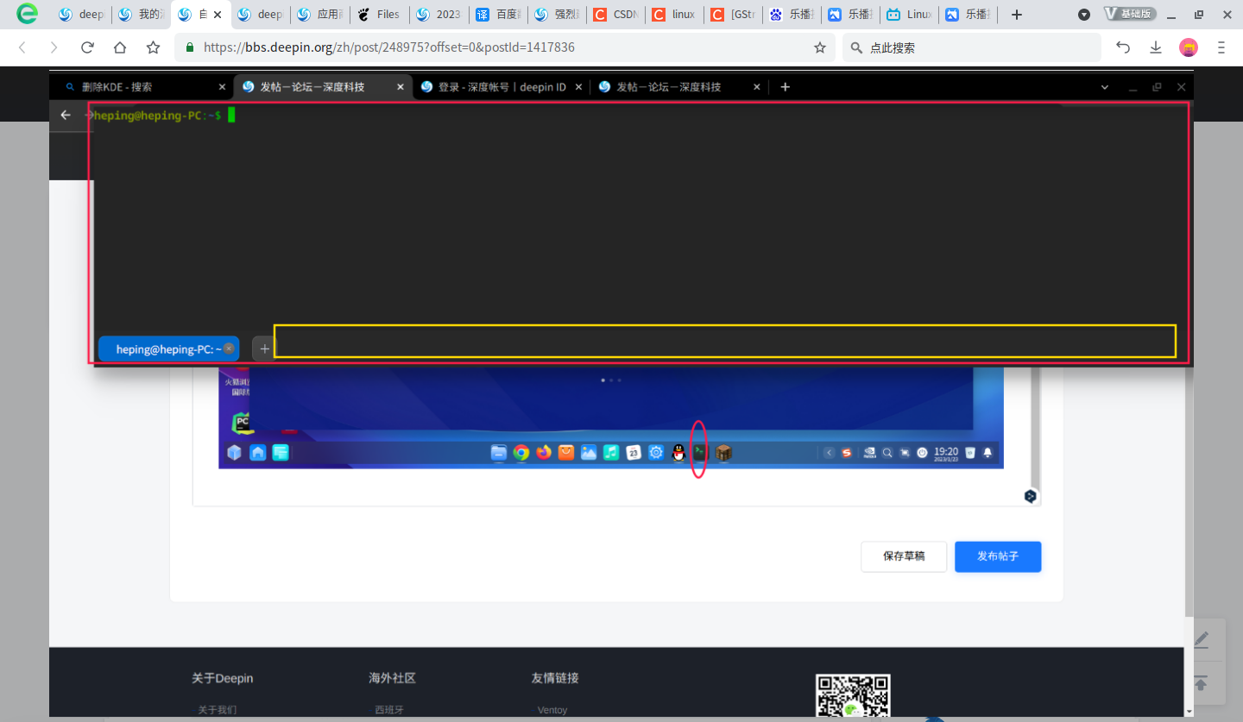
Task: Click the 海外社区 footer heading
Action: (393, 678)
